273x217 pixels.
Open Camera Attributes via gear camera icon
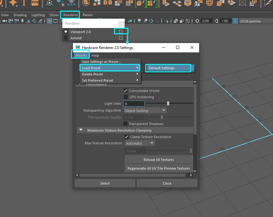pos(17,21)
